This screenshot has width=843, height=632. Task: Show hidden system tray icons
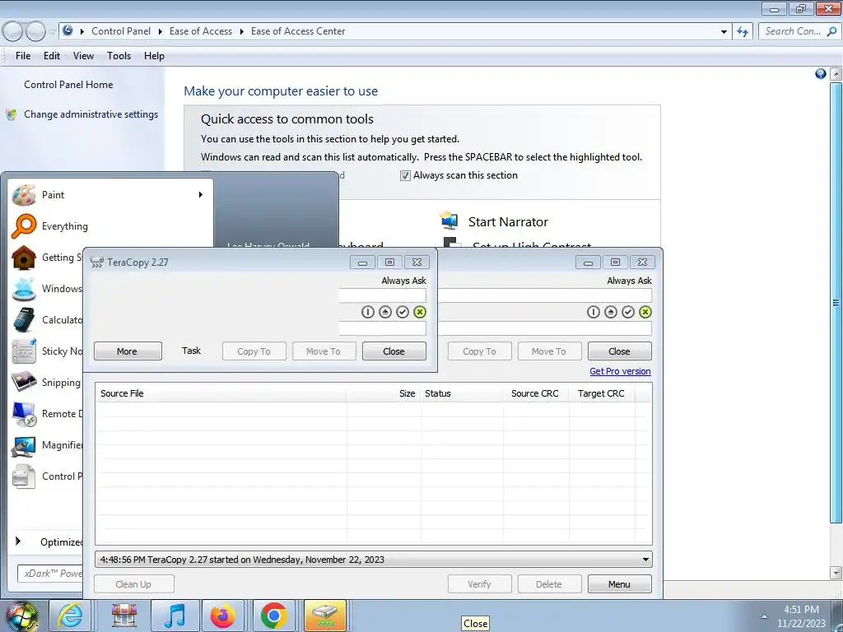click(x=764, y=616)
